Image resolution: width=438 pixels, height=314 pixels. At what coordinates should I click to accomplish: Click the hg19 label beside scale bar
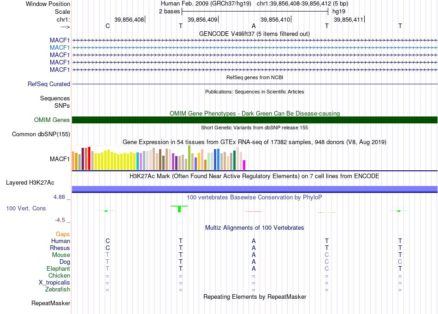pyautogui.click(x=339, y=12)
